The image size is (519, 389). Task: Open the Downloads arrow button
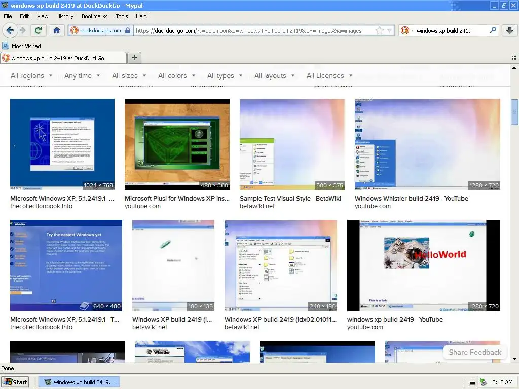[509, 31]
